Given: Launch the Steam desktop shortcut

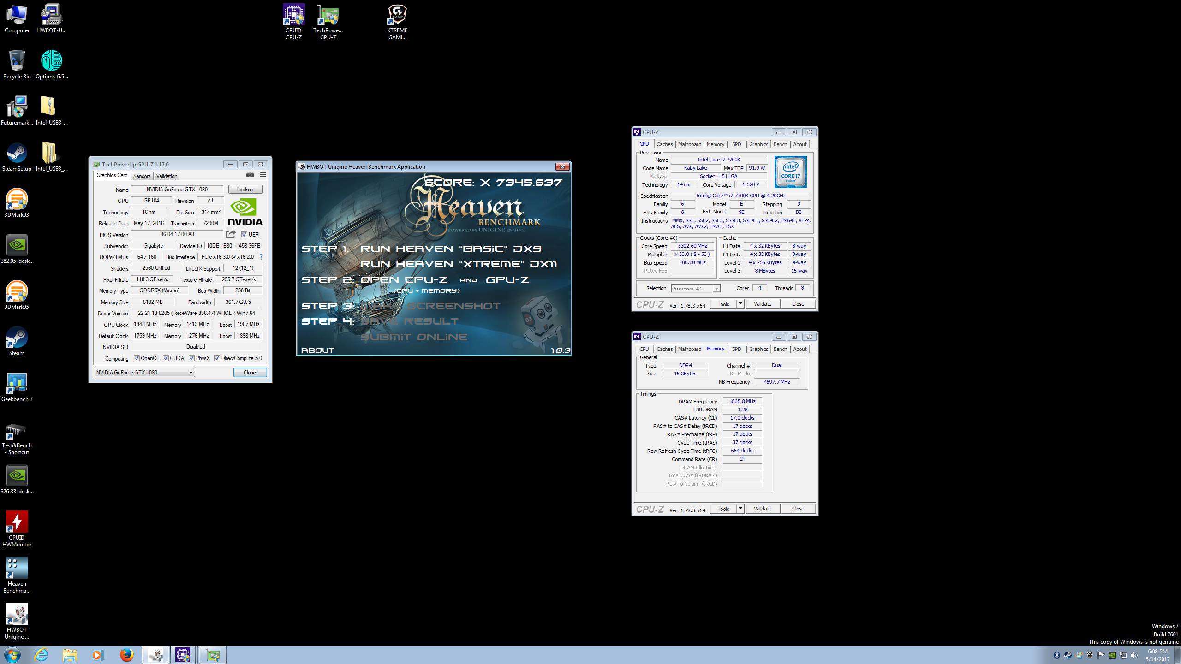Looking at the screenshot, I should 17,342.
